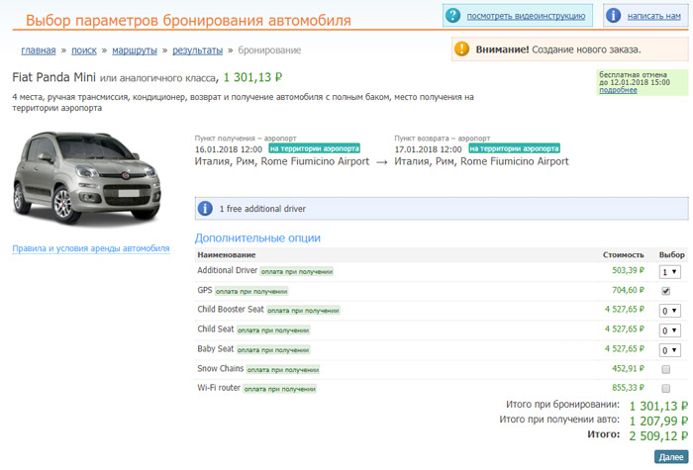Click the 855,33 ₽ Wi-Fi router price
This screenshot has width=693, height=470.
pos(628,388)
